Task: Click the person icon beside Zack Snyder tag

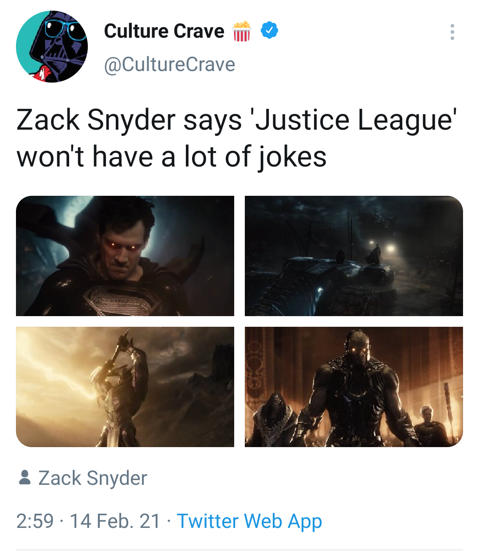Action: (x=25, y=478)
